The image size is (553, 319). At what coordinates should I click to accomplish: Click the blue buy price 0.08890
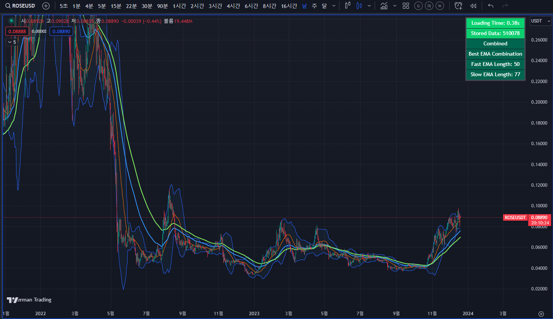tap(61, 31)
